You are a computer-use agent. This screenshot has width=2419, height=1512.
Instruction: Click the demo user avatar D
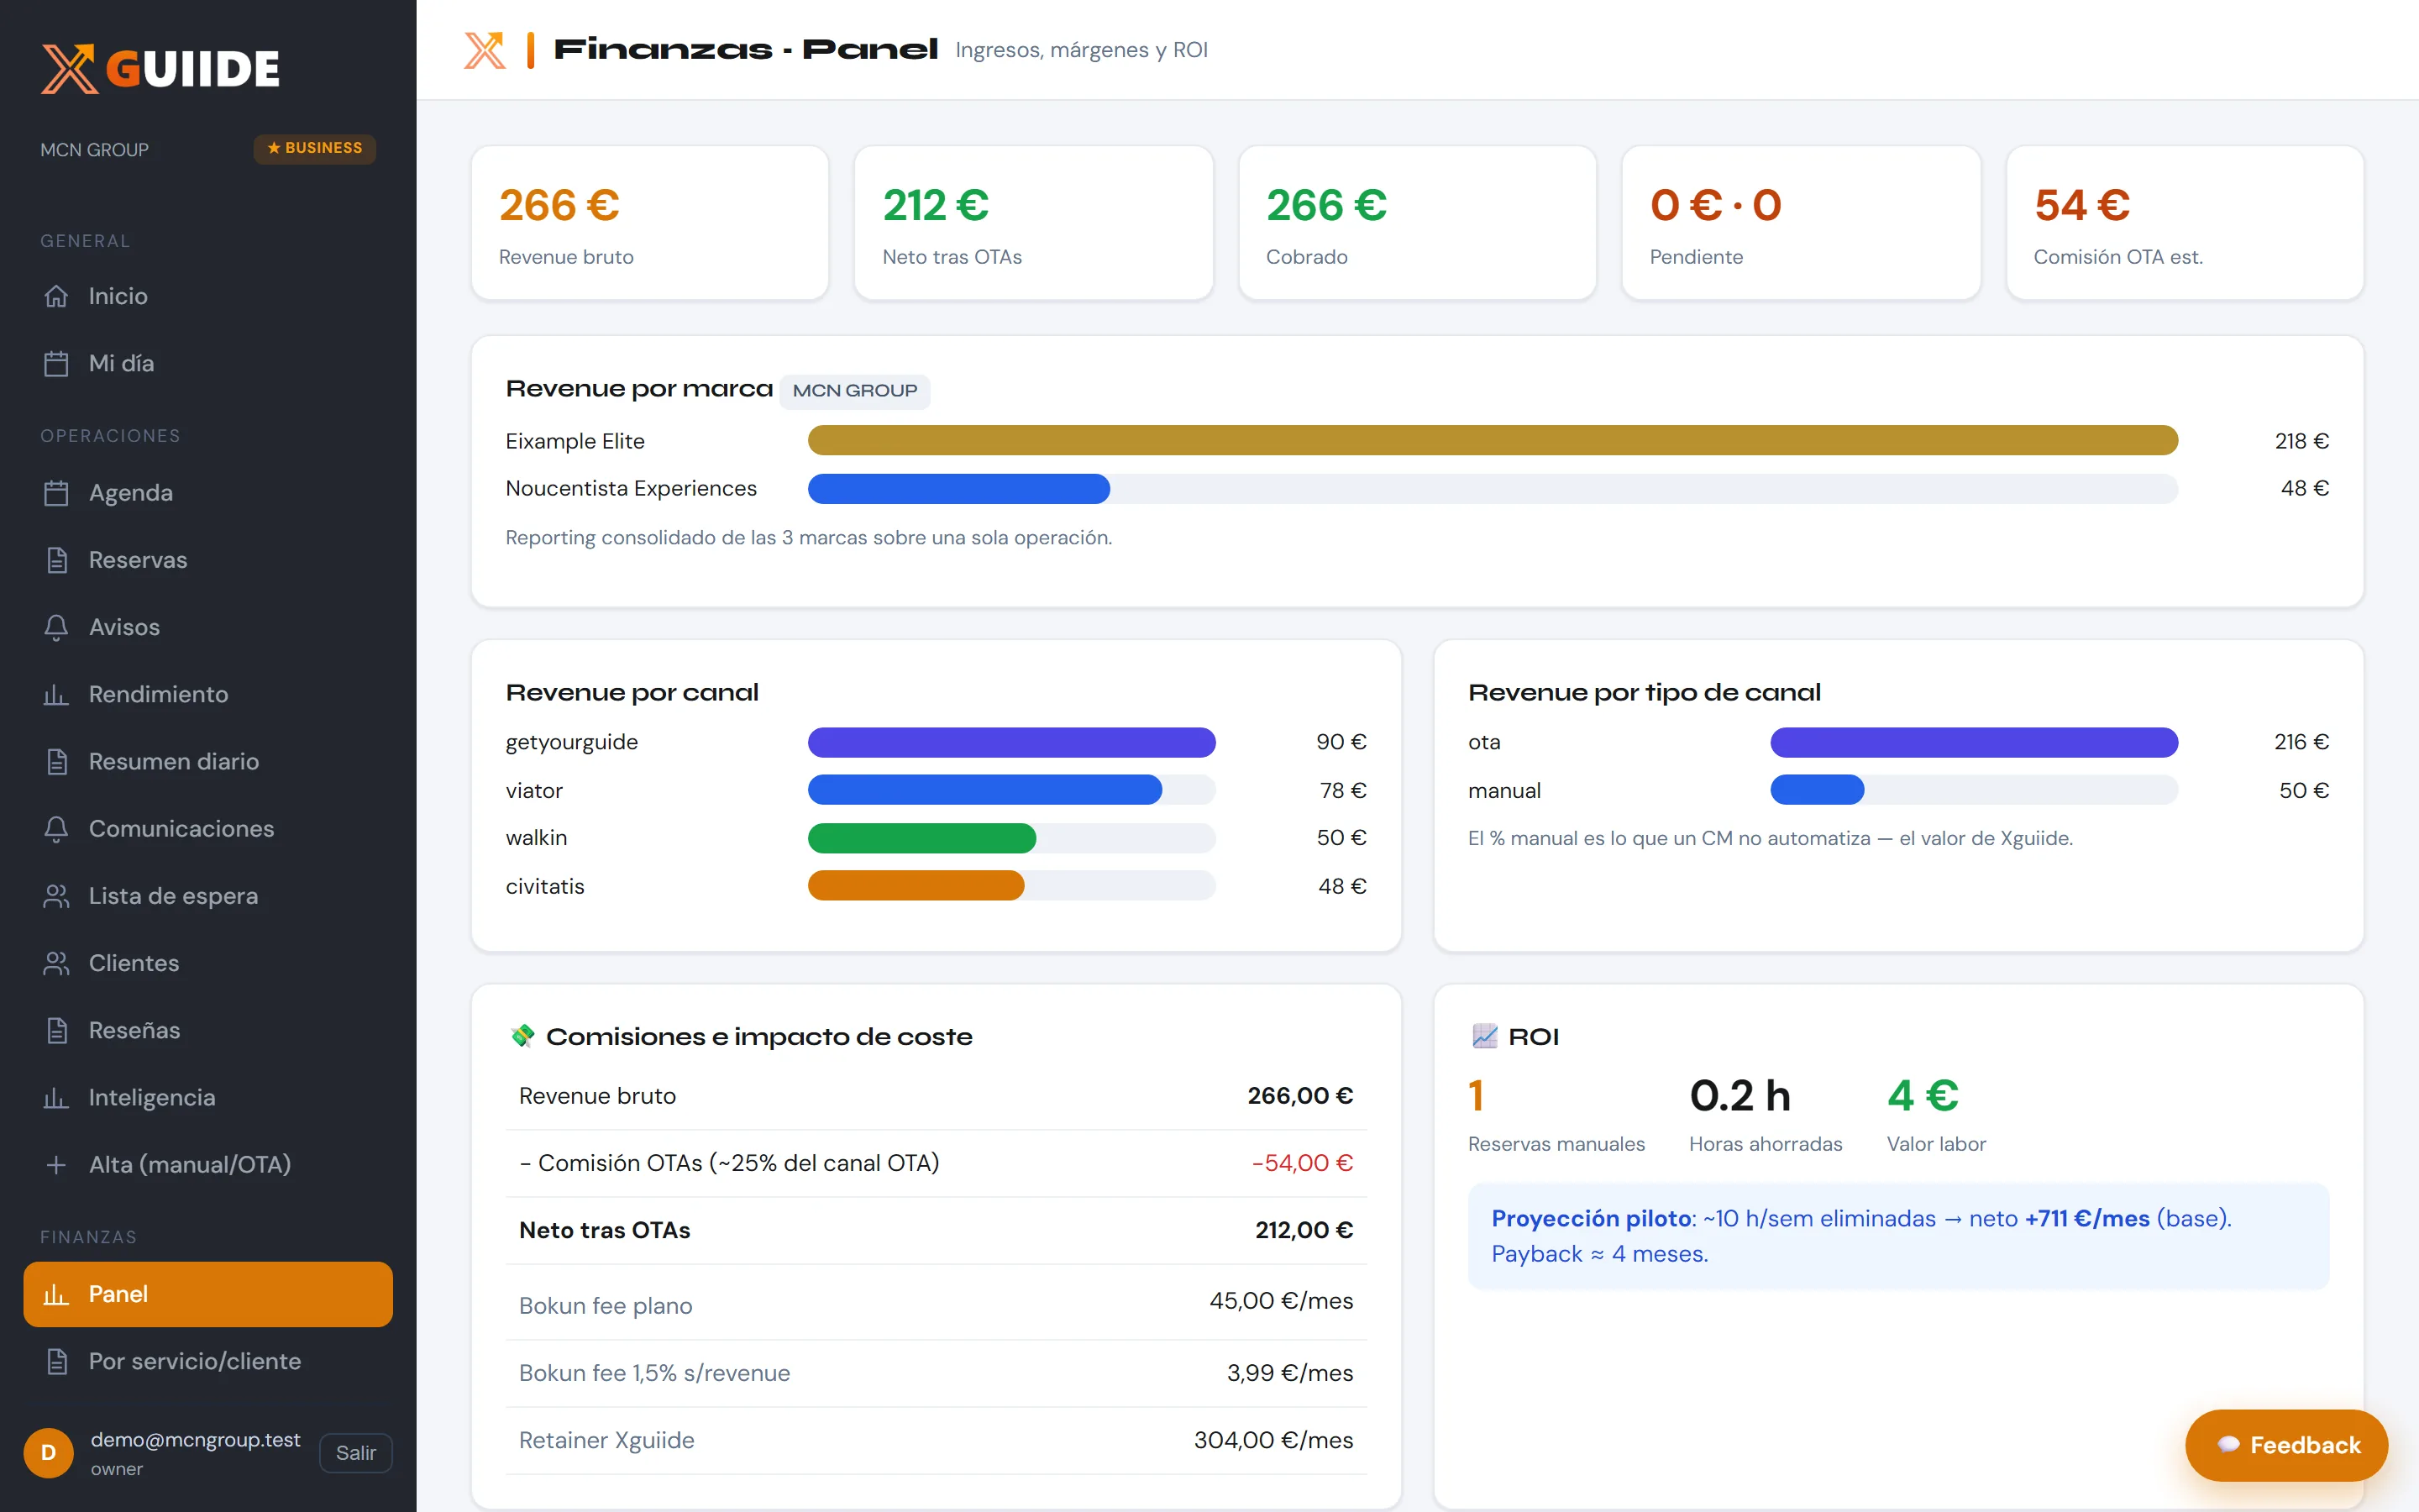(48, 1453)
